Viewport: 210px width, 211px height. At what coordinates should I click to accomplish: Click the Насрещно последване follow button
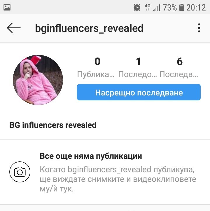(139, 92)
